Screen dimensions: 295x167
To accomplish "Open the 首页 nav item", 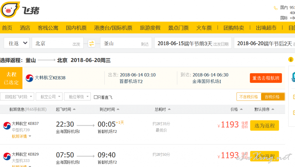I will click(x=7, y=28).
